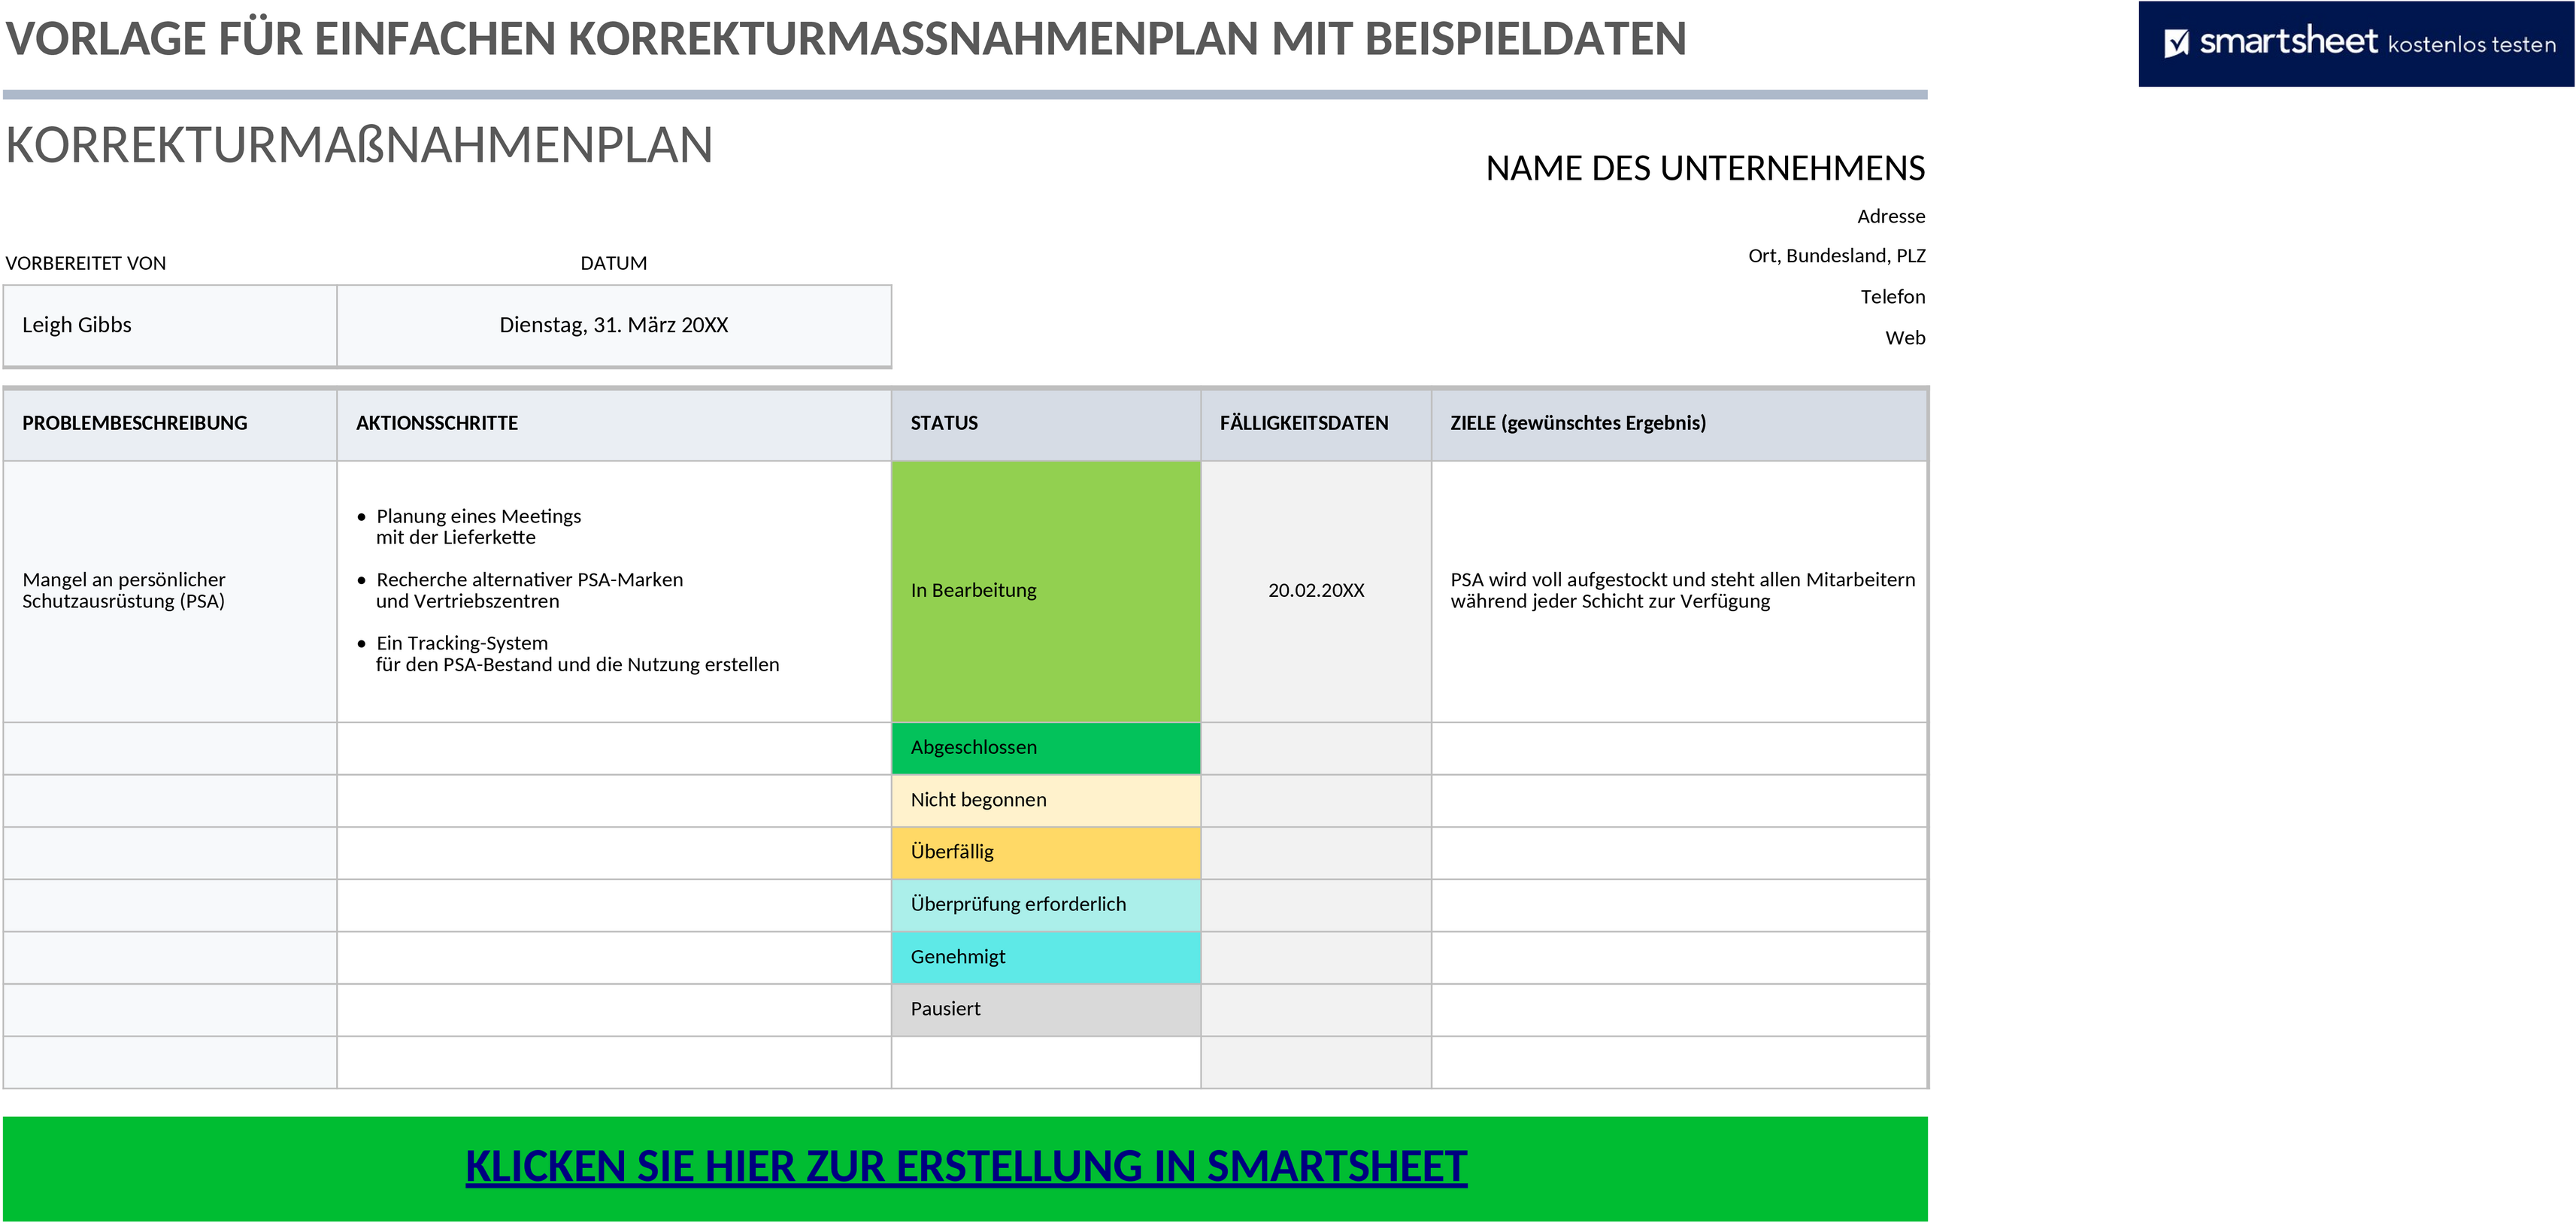Select the 'Genehmigt' status cell
Screen dimensions: 2576x1223
pyautogui.click(x=1046, y=957)
